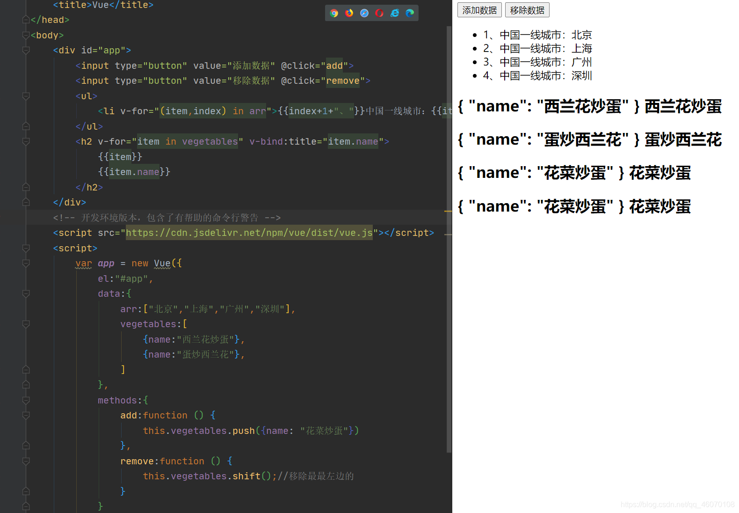
Task: Open the page preview in Chrome
Action: 334,13
